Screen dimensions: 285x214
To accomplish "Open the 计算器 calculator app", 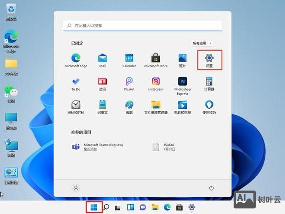I will click(209, 84).
